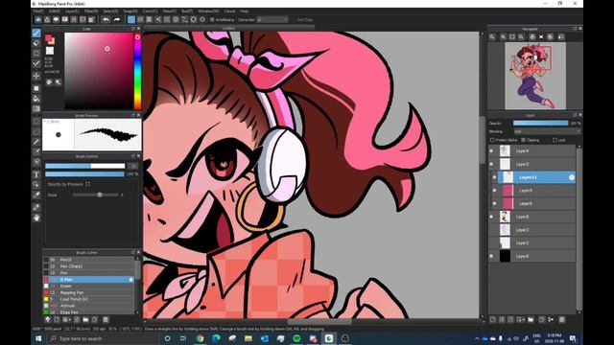Open the Windows Start menu
The height and width of the screenshot is (345, 614).
tap(38, 338)
